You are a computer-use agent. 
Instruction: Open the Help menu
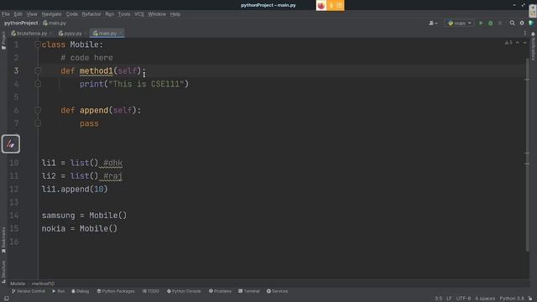tap(175, 14)
